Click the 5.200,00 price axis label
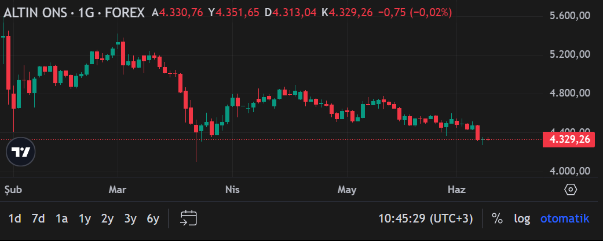Viewport: 603px width, 241px height. 570,54
